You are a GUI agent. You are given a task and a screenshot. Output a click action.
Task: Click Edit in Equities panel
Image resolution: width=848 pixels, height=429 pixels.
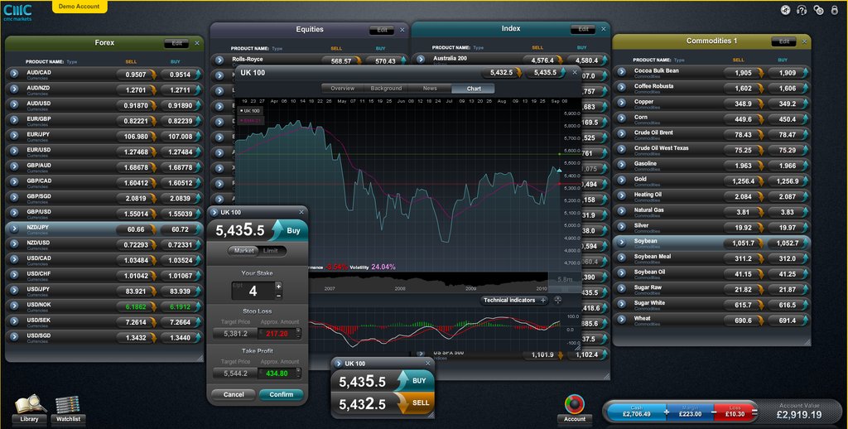[382, 31]
